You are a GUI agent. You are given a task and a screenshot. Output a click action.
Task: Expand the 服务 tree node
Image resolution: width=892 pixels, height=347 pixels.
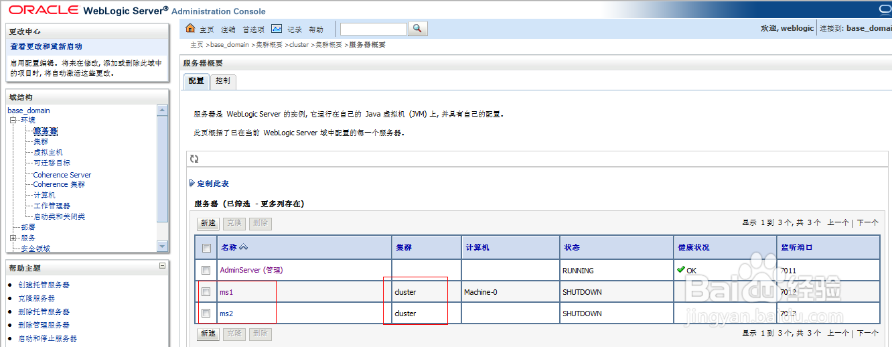pos(13,238)
